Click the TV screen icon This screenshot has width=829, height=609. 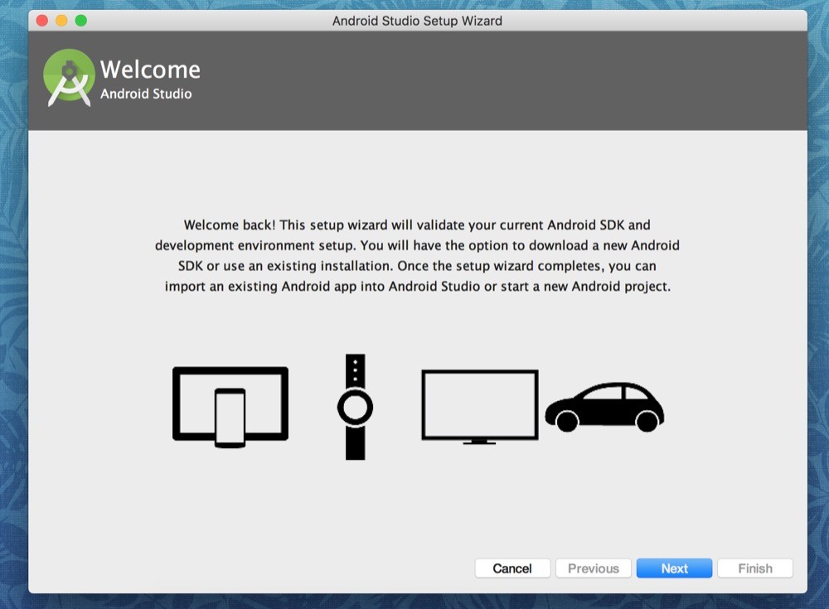click(479, 405)
